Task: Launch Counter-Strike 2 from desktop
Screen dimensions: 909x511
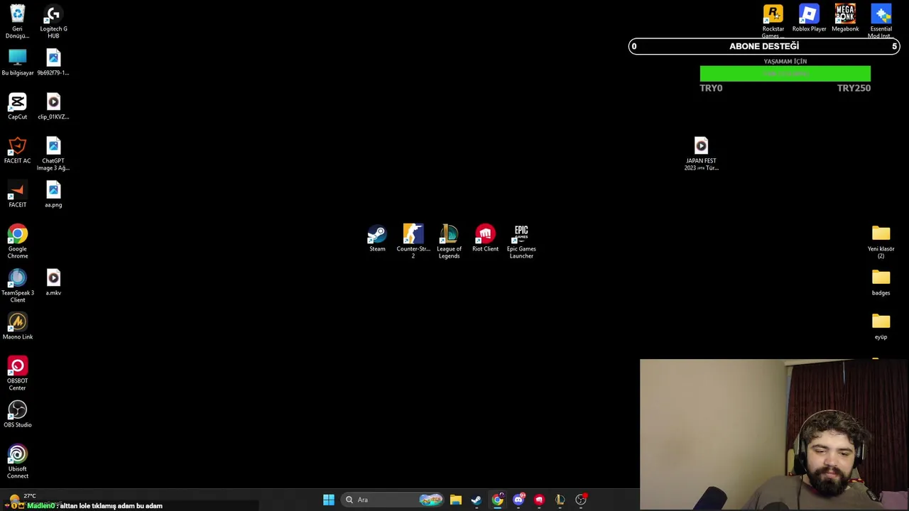Action: [413, 241]
